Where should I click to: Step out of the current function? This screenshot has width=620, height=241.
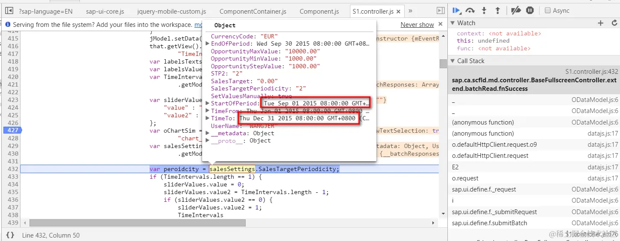(x=498, y=11)
